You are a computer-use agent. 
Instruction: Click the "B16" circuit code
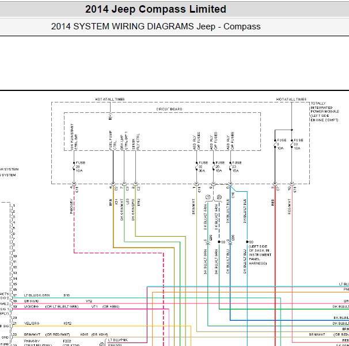click(67, 295)
